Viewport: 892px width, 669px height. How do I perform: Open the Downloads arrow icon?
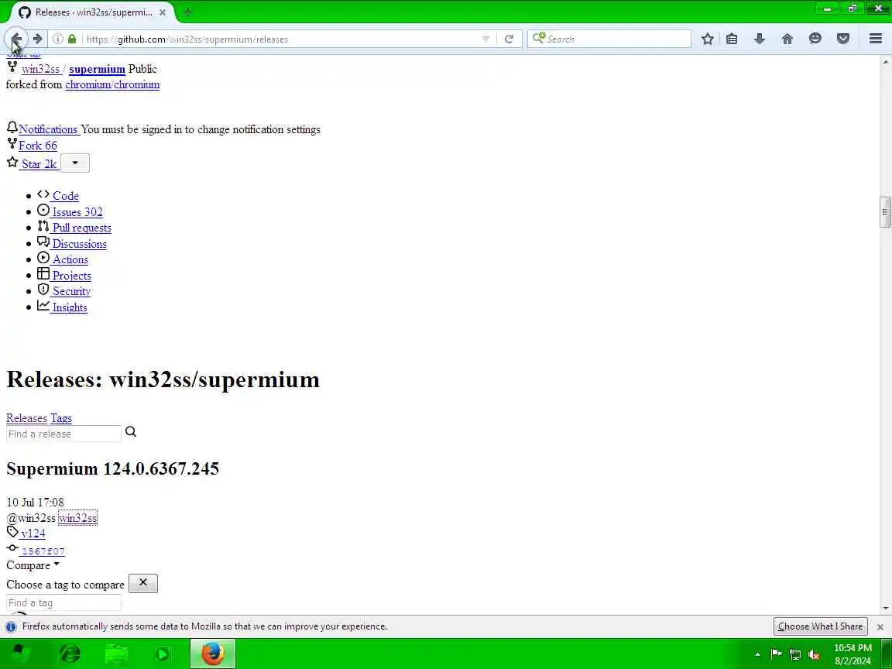760,39
